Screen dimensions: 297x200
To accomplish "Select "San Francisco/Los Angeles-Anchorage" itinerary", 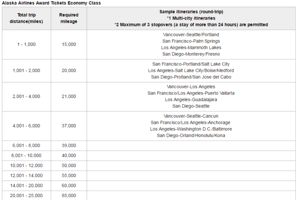I will click(x=191, y=123).
